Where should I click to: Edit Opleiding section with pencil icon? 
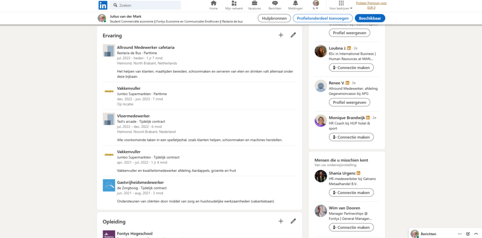click(x=293, y=221)
